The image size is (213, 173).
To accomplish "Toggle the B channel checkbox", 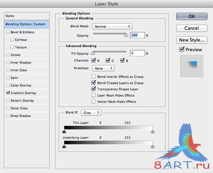I will click(x=122, y=60).
